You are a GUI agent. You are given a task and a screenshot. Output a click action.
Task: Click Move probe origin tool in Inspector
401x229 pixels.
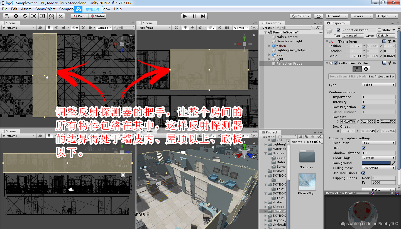point(366,69)
